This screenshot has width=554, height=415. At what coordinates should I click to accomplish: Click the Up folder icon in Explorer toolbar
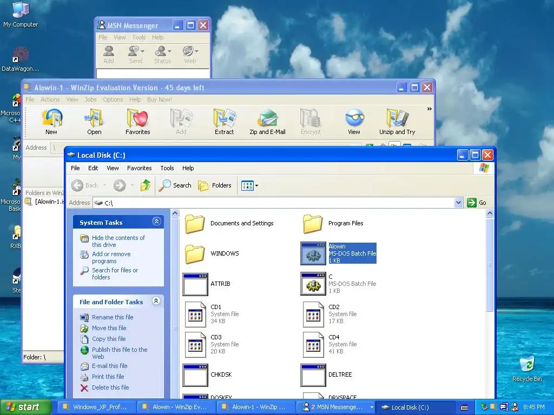[145, 185]
